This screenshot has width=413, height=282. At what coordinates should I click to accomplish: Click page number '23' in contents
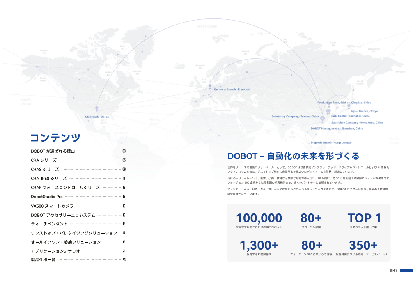click(124, 259)
